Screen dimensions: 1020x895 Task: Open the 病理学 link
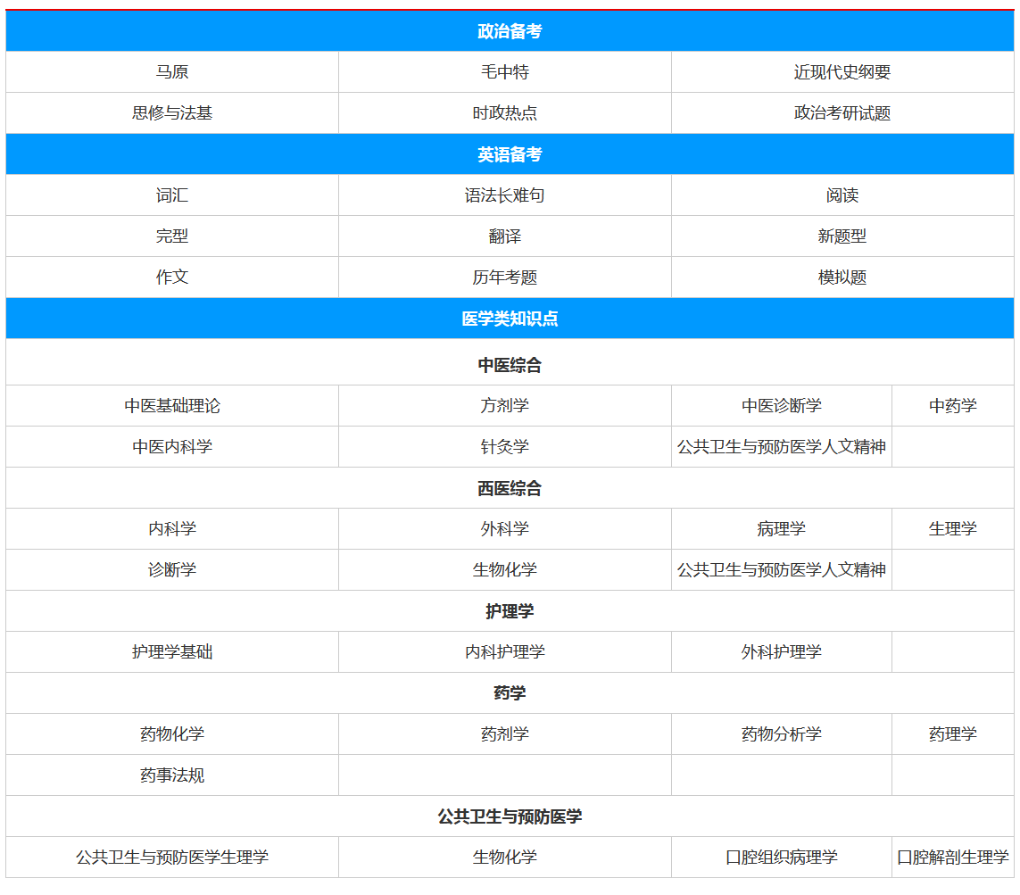(781, 529)
